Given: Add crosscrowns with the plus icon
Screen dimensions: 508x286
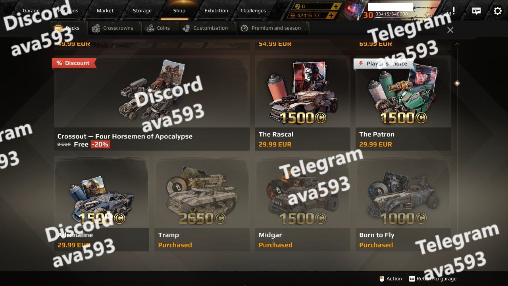Looking at the screenshot, I should (x=336, y=7).
